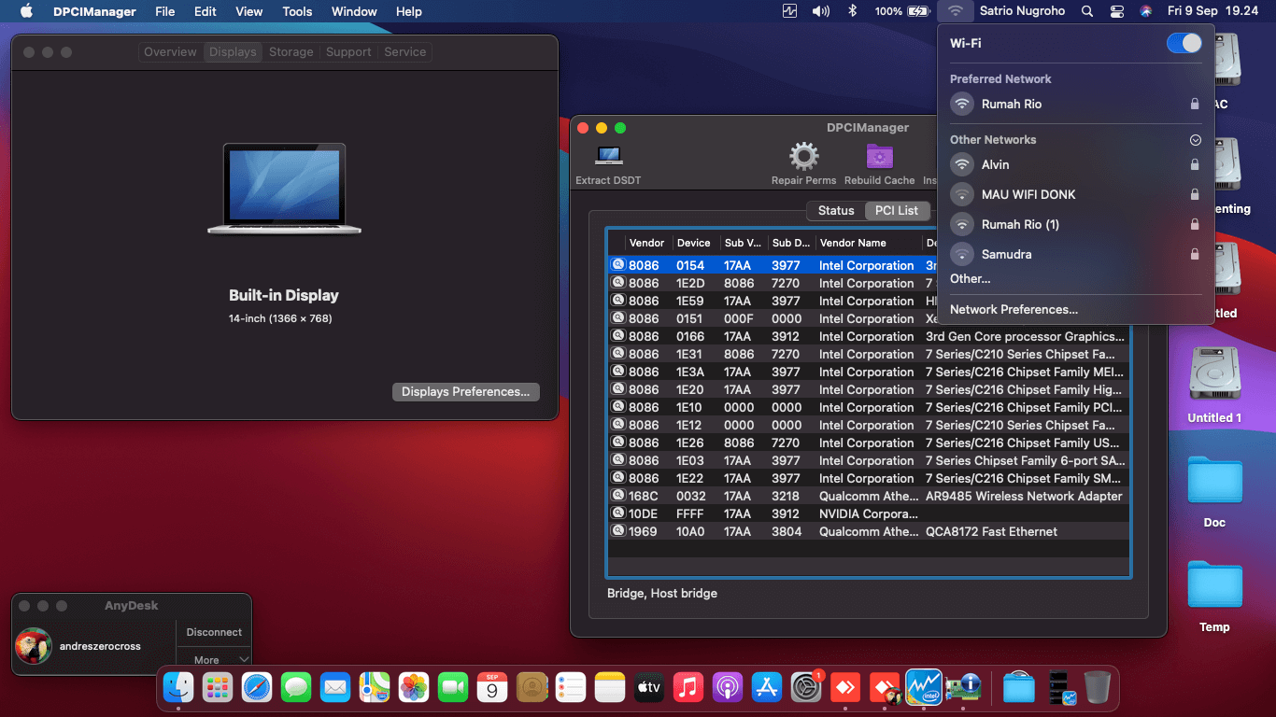The height and width of the screenshot is (717, 1276).
Task: Click the MacBook display thumbnail image
Action: pyautogui.click(x=284, y=189)
